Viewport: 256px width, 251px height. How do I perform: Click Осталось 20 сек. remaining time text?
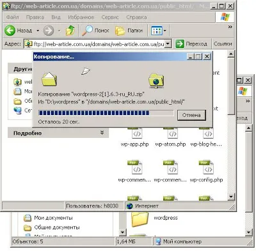coord(59,122)
